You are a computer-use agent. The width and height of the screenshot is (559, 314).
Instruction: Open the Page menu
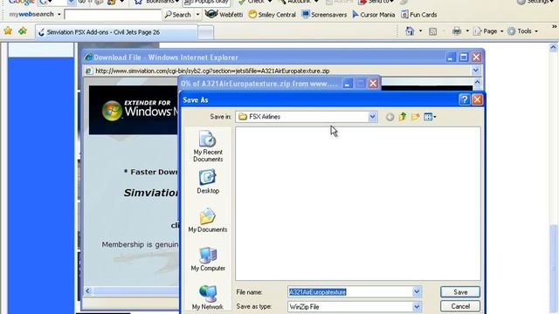(x=488, y=31)
